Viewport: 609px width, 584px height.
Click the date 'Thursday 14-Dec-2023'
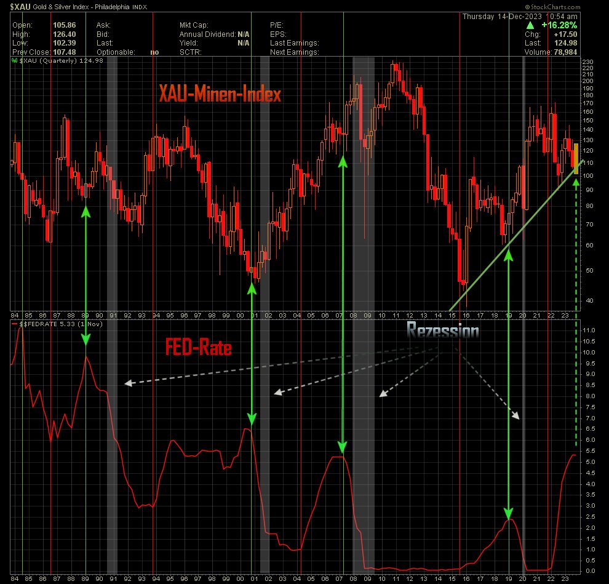pyautogui.click(x=502, y=17)
